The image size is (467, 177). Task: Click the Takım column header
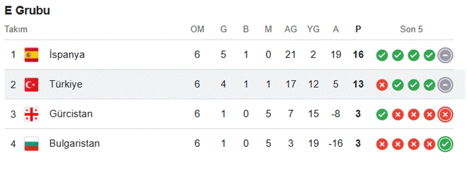[x=16, y=30]
